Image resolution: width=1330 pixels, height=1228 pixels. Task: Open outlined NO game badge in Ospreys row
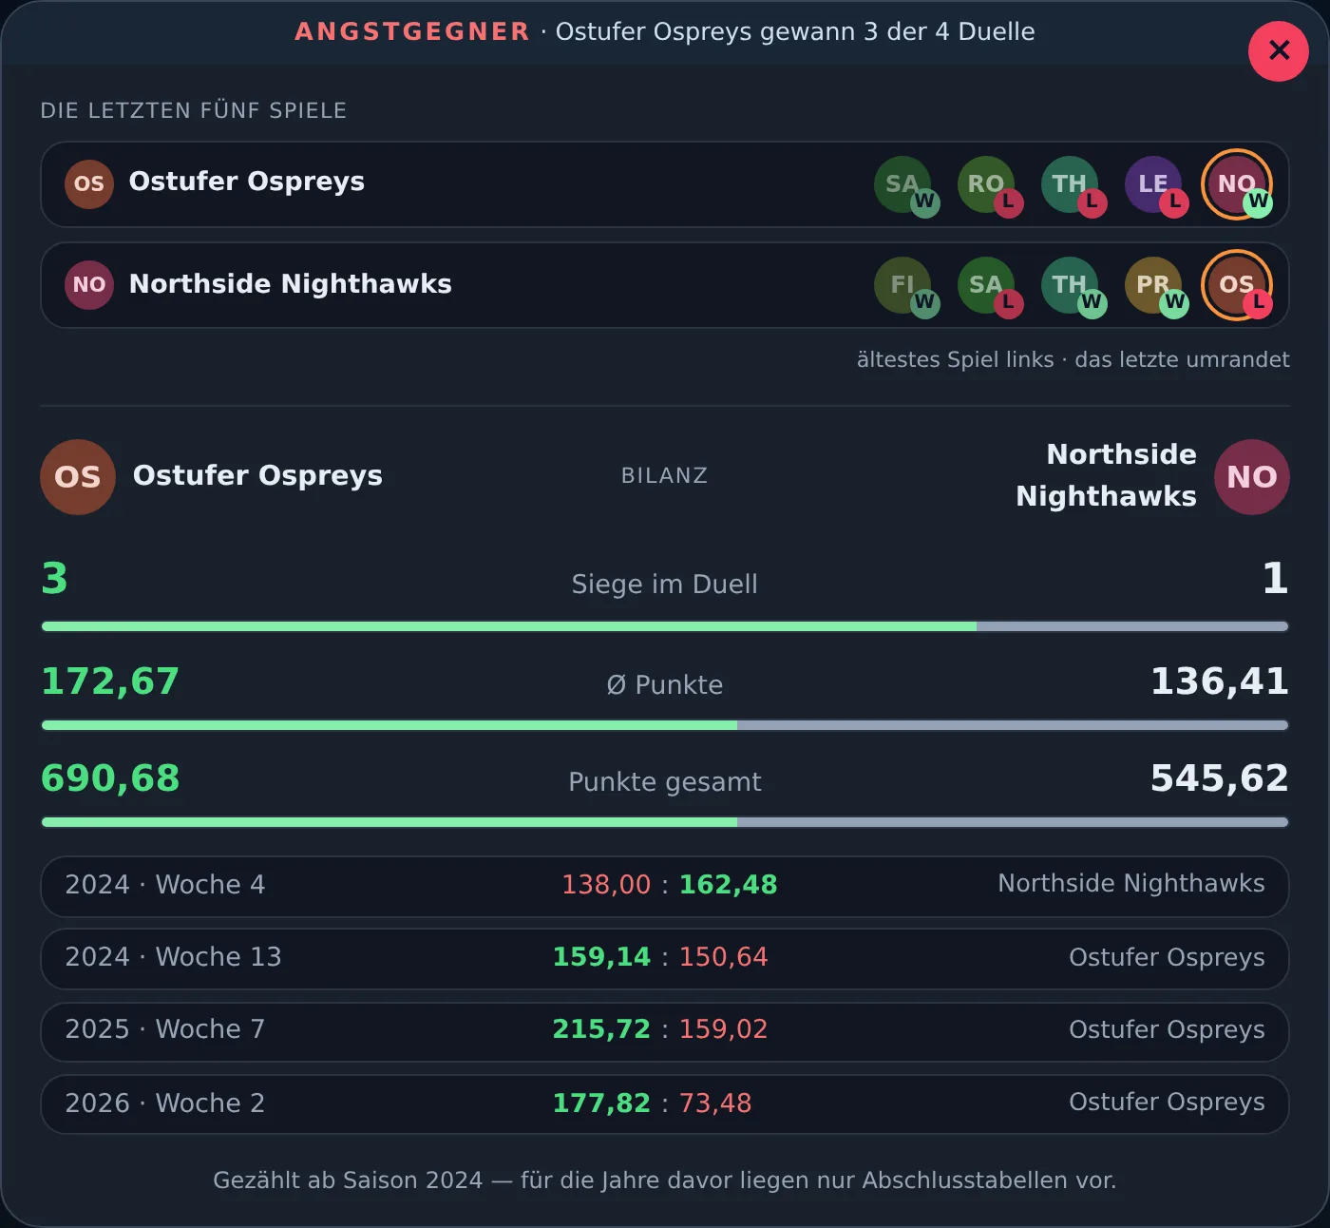point(1237,184)
